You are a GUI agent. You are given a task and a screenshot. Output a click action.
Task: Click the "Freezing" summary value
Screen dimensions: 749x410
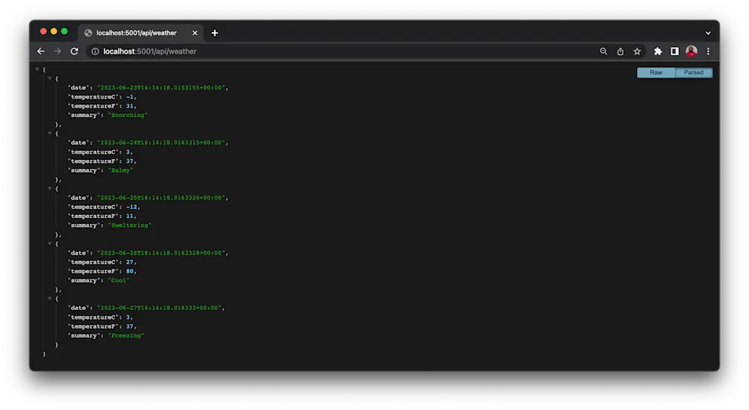tap(126, 335)
